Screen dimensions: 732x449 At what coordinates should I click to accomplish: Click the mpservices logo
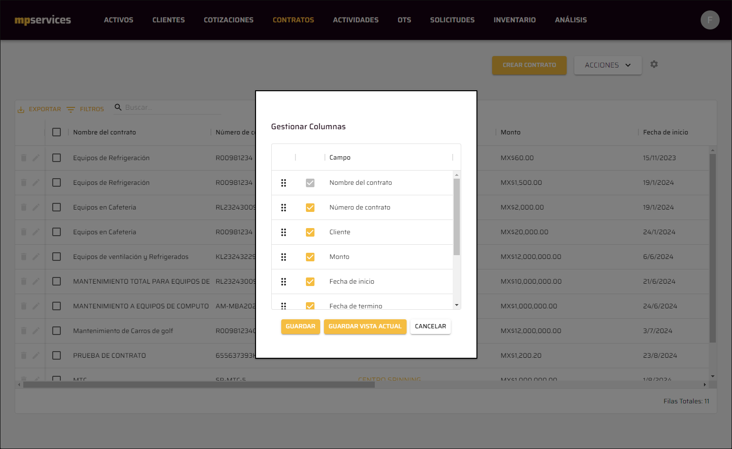[x=43, y=20]
